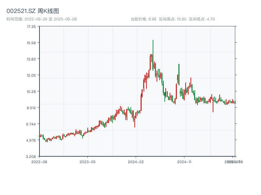Select the 10.28 y-axis tick label
Screen dimensions: 261x195
[31, 92]
